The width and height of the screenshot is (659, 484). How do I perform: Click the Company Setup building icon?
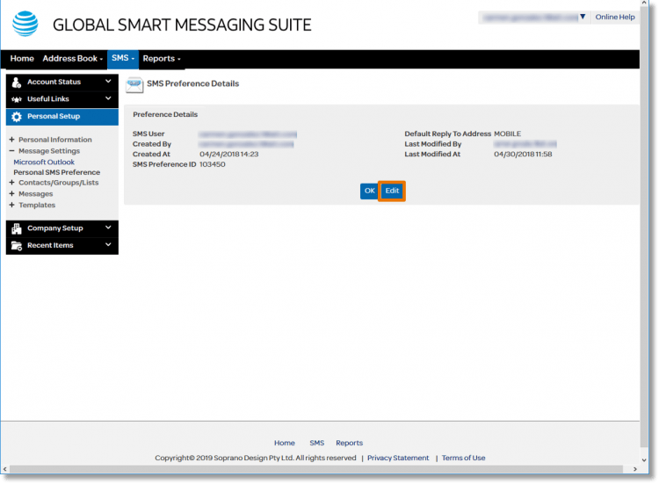(x=17, y=228)
